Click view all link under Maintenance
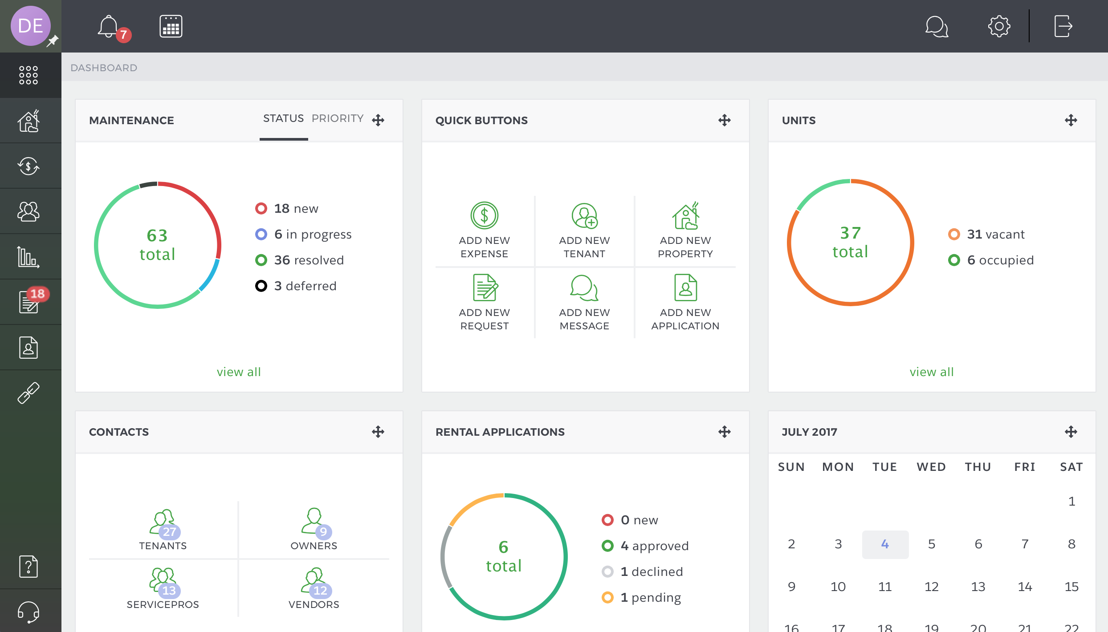 [239, 372]
